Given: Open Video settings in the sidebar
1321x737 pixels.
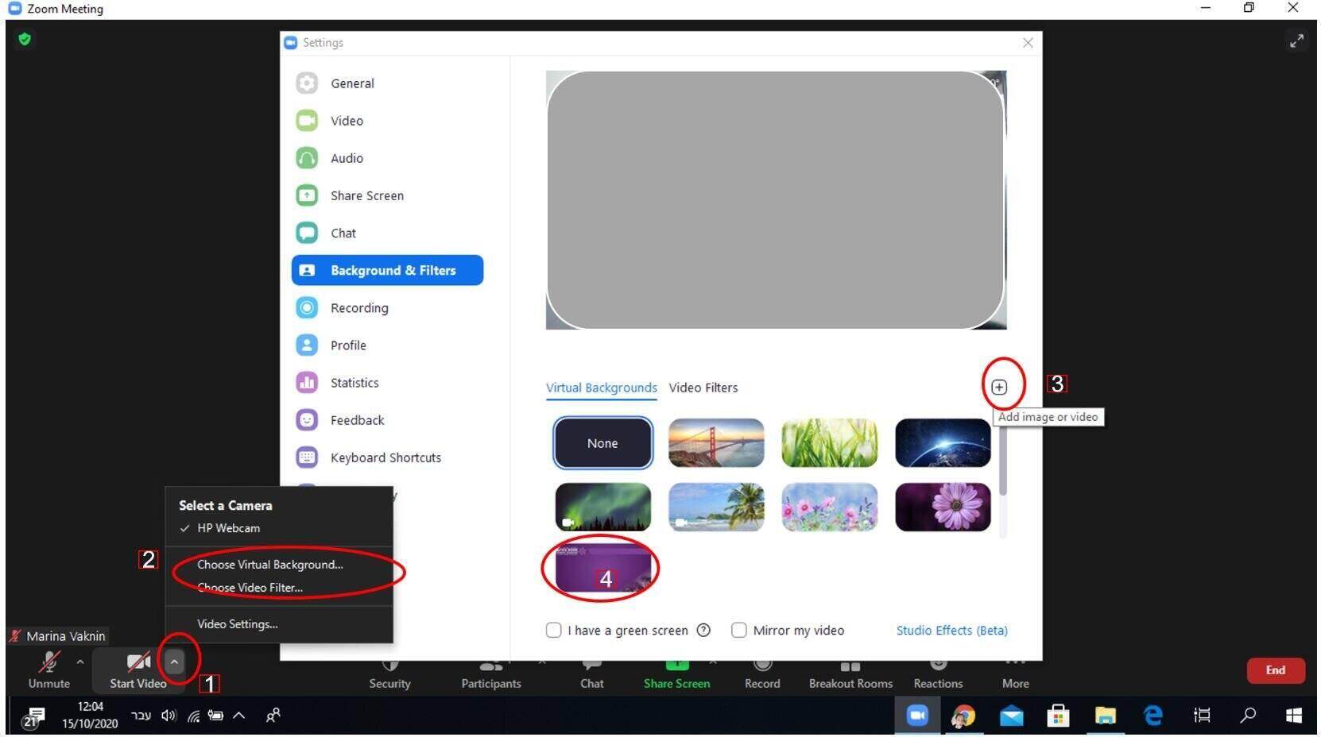Looking at the screenshot, I should click(329, 121).
